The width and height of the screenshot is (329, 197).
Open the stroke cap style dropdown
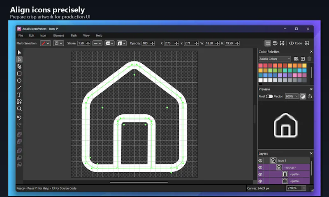pyautogui.click(x=109, y=43)
